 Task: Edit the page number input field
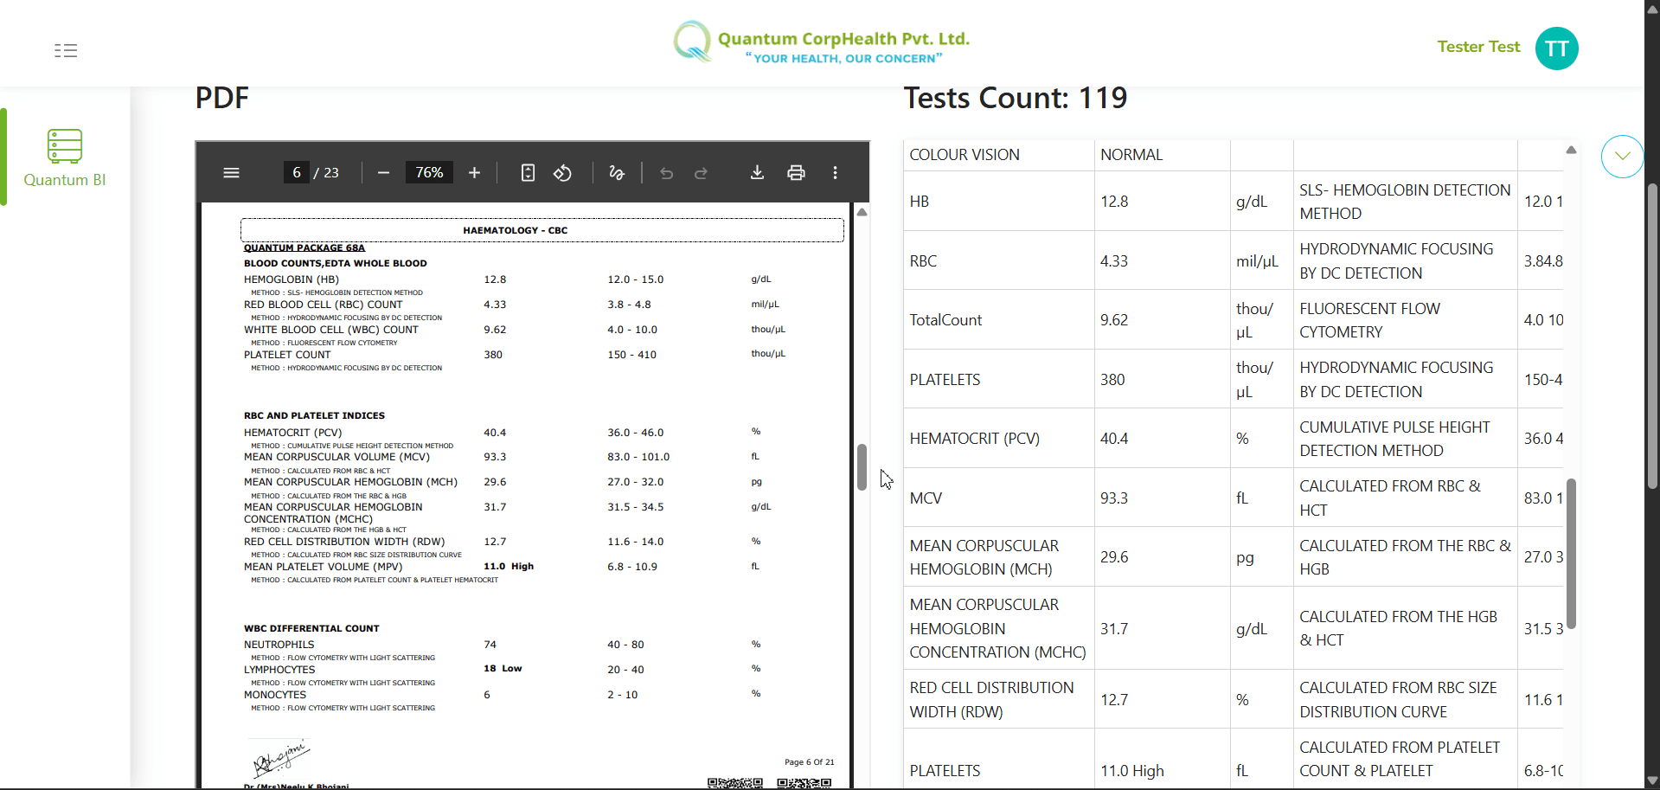click(295, 172)
